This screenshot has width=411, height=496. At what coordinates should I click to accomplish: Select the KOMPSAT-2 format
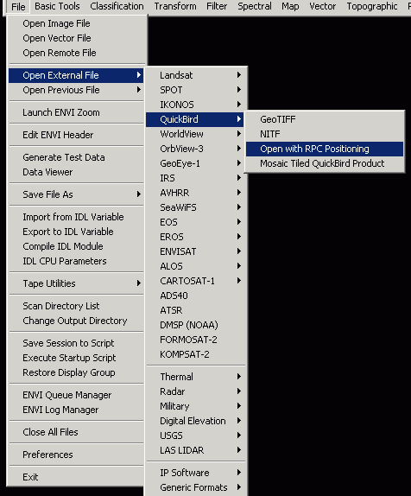195,354
